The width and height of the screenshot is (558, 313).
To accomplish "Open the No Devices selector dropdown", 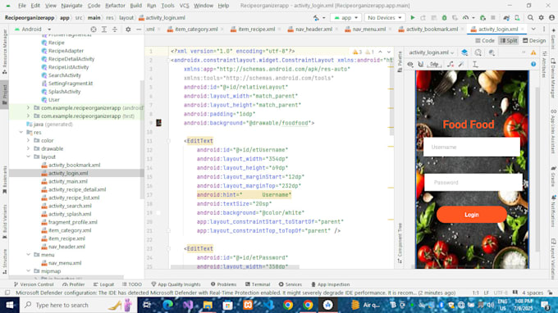I will (x=384, y=17).
